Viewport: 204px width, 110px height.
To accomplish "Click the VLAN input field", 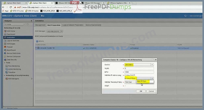I will coord(139,68).
